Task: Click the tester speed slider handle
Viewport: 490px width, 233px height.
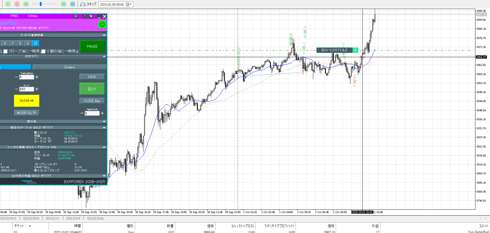Action: tap(41, 4)
